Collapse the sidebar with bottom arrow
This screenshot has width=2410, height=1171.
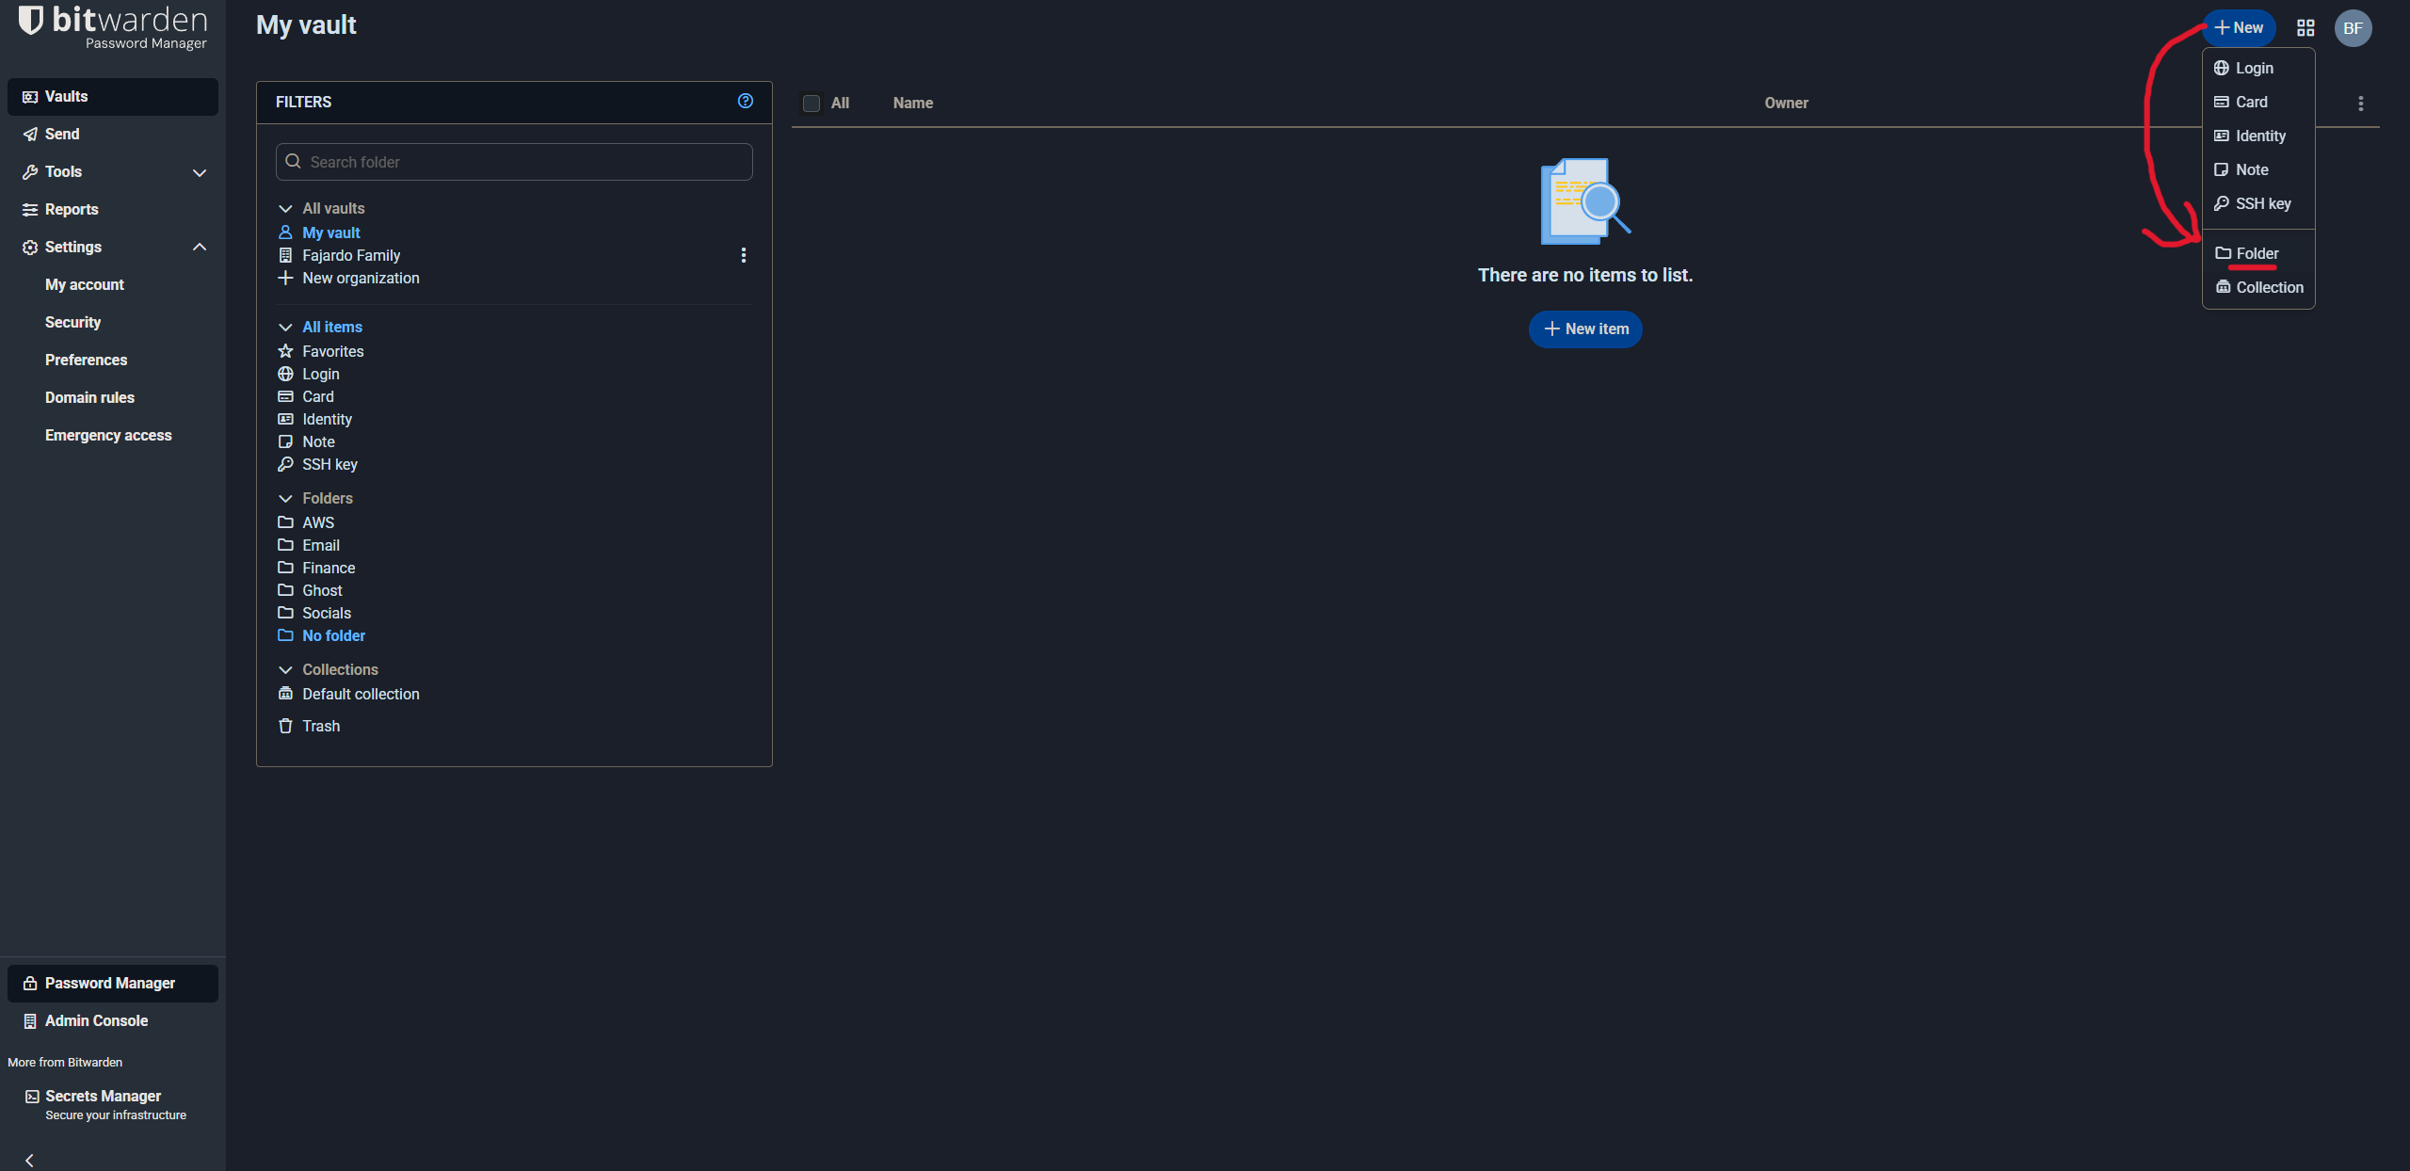29,1160
